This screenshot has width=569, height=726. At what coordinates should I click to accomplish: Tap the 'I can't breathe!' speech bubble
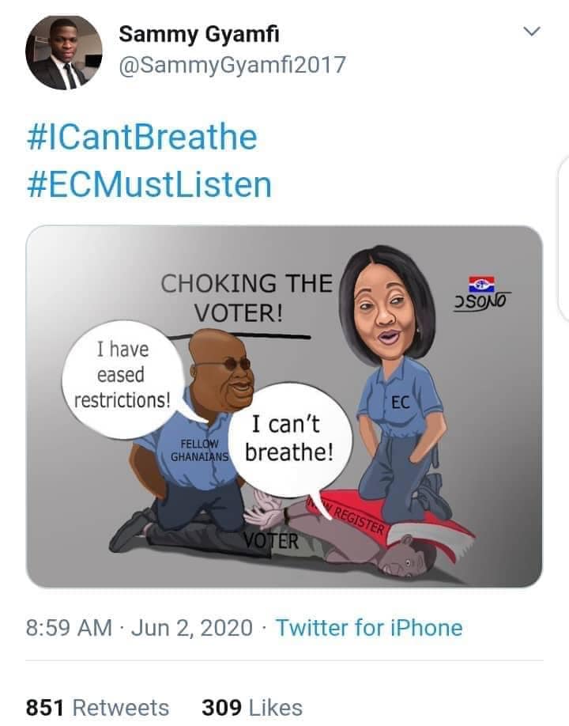point(291,440)
